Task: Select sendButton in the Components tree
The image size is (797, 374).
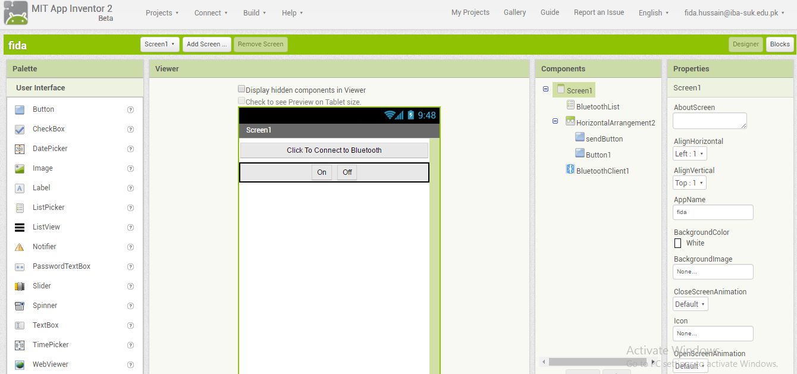Action: point(604,139)
